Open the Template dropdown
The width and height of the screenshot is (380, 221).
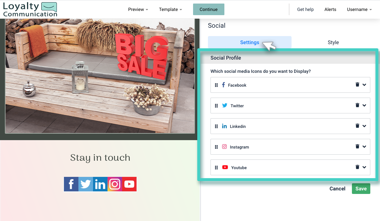[170, 9]
